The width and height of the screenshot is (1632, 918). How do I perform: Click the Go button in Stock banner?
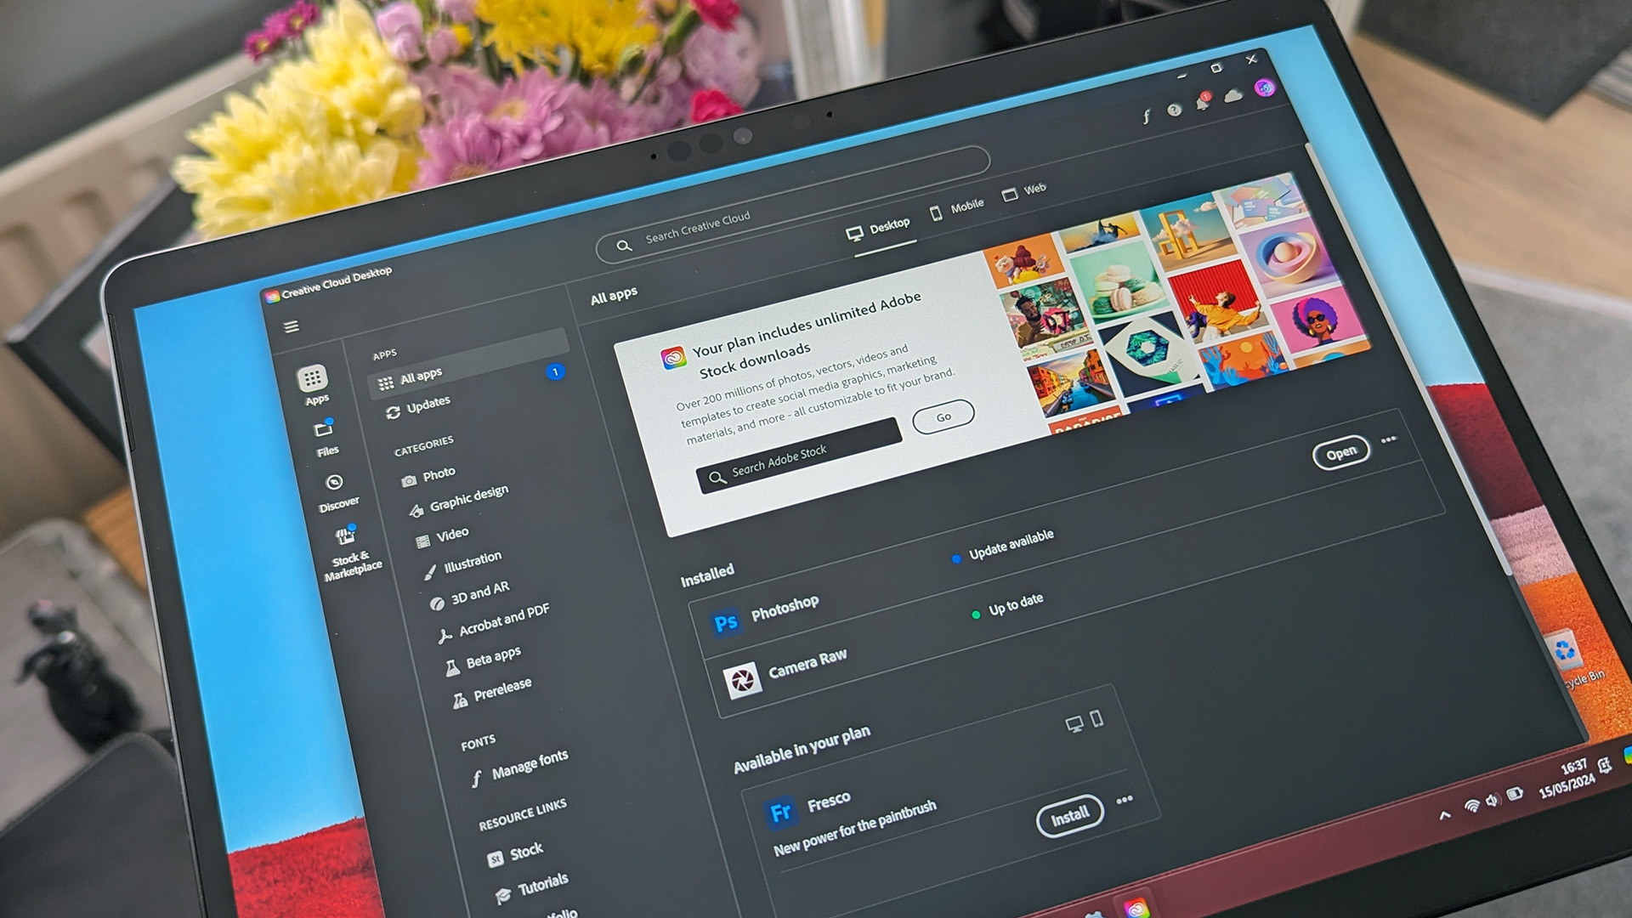tap(943, 417)
